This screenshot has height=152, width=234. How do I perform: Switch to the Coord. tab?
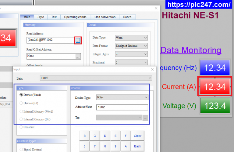click(x=127, y=17)
